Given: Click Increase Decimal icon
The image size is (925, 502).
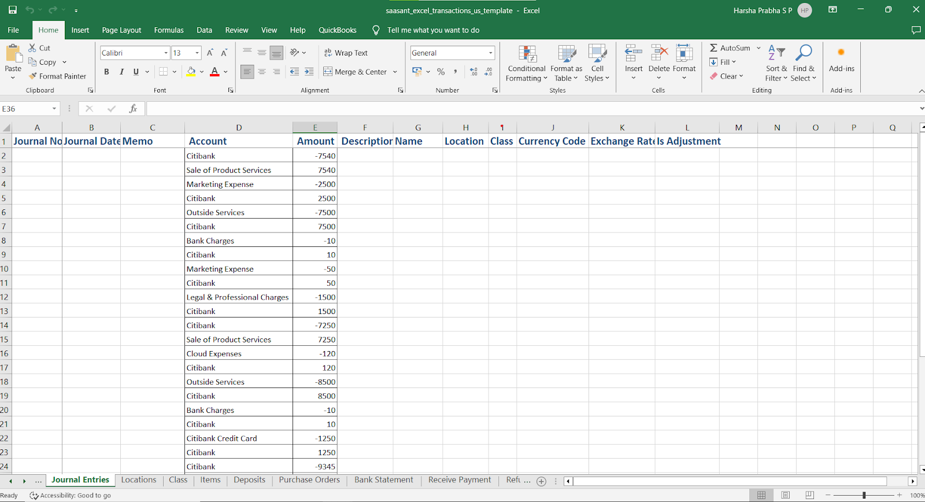Looking at the screenshot, I should [474, 72].
